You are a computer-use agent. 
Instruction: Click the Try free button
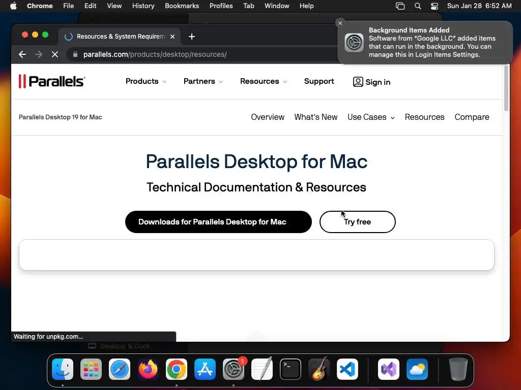point(358,222)
